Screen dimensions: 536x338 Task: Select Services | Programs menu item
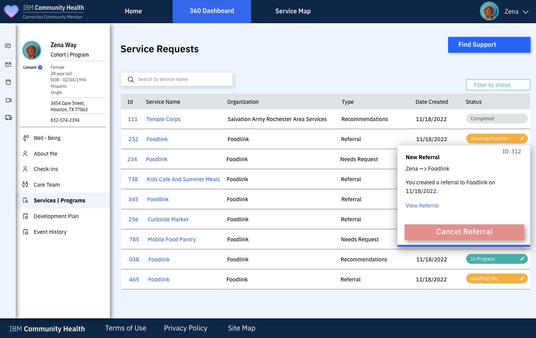(x=63, y=200)
